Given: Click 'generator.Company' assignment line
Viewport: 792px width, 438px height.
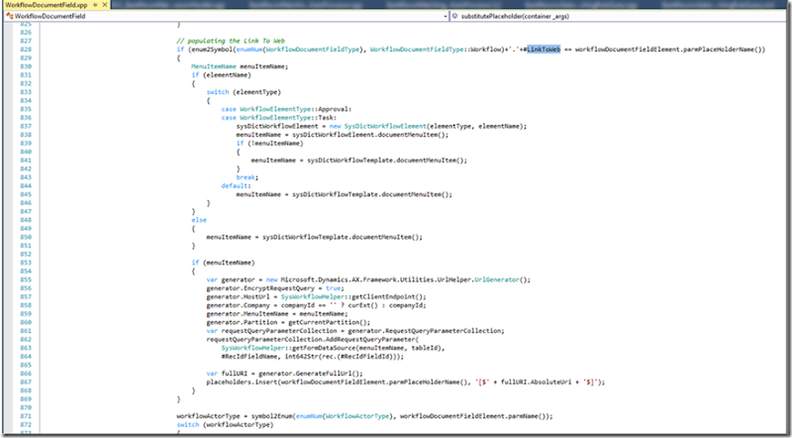Looking at the screenshot, I should [316, 305].
